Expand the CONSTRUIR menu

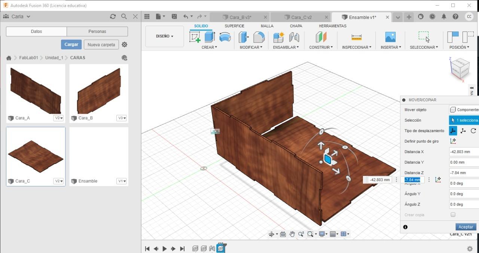[321, 47]
